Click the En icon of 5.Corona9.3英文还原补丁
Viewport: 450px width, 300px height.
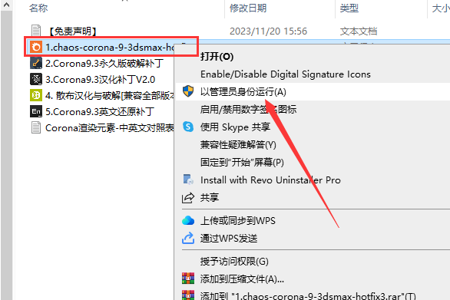point(36,111)
